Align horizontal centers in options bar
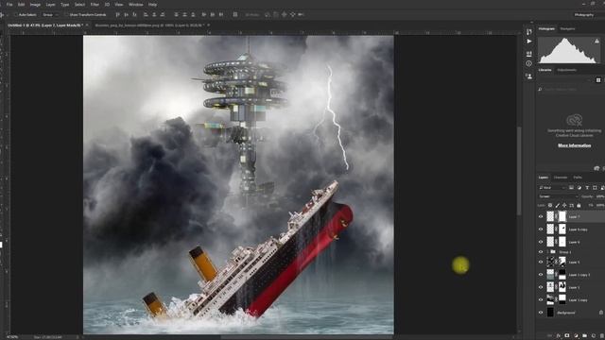This screenshot has width=605, height=340. point(154,15)
